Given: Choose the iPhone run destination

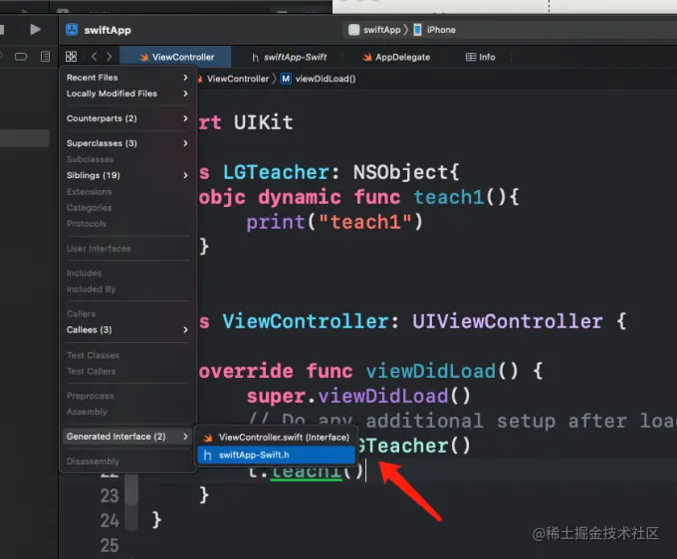Looking at the screenshot, I should 441,30.
